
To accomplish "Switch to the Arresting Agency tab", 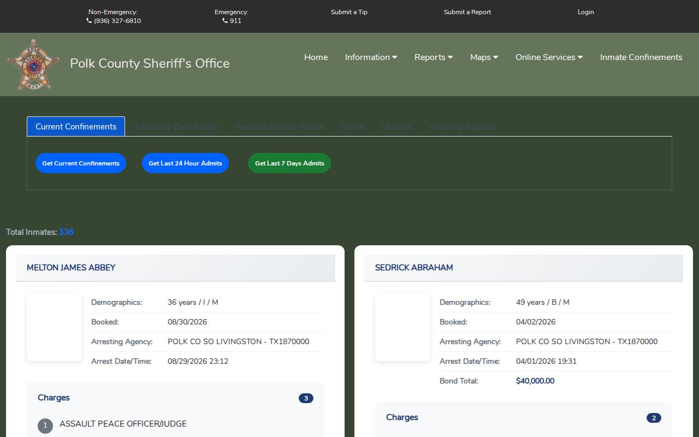I will coord(461,127).
